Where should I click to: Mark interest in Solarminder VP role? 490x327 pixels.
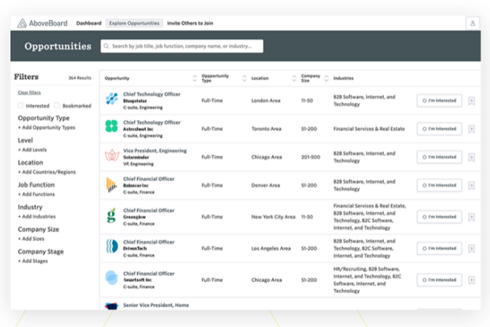pyautogui.click(x=439, y=157)
